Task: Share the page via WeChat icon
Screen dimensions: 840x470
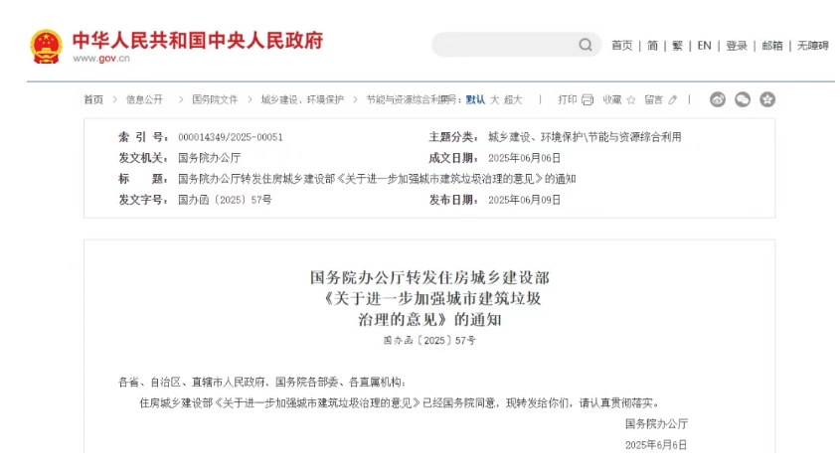Action: [x=743, y=99]
